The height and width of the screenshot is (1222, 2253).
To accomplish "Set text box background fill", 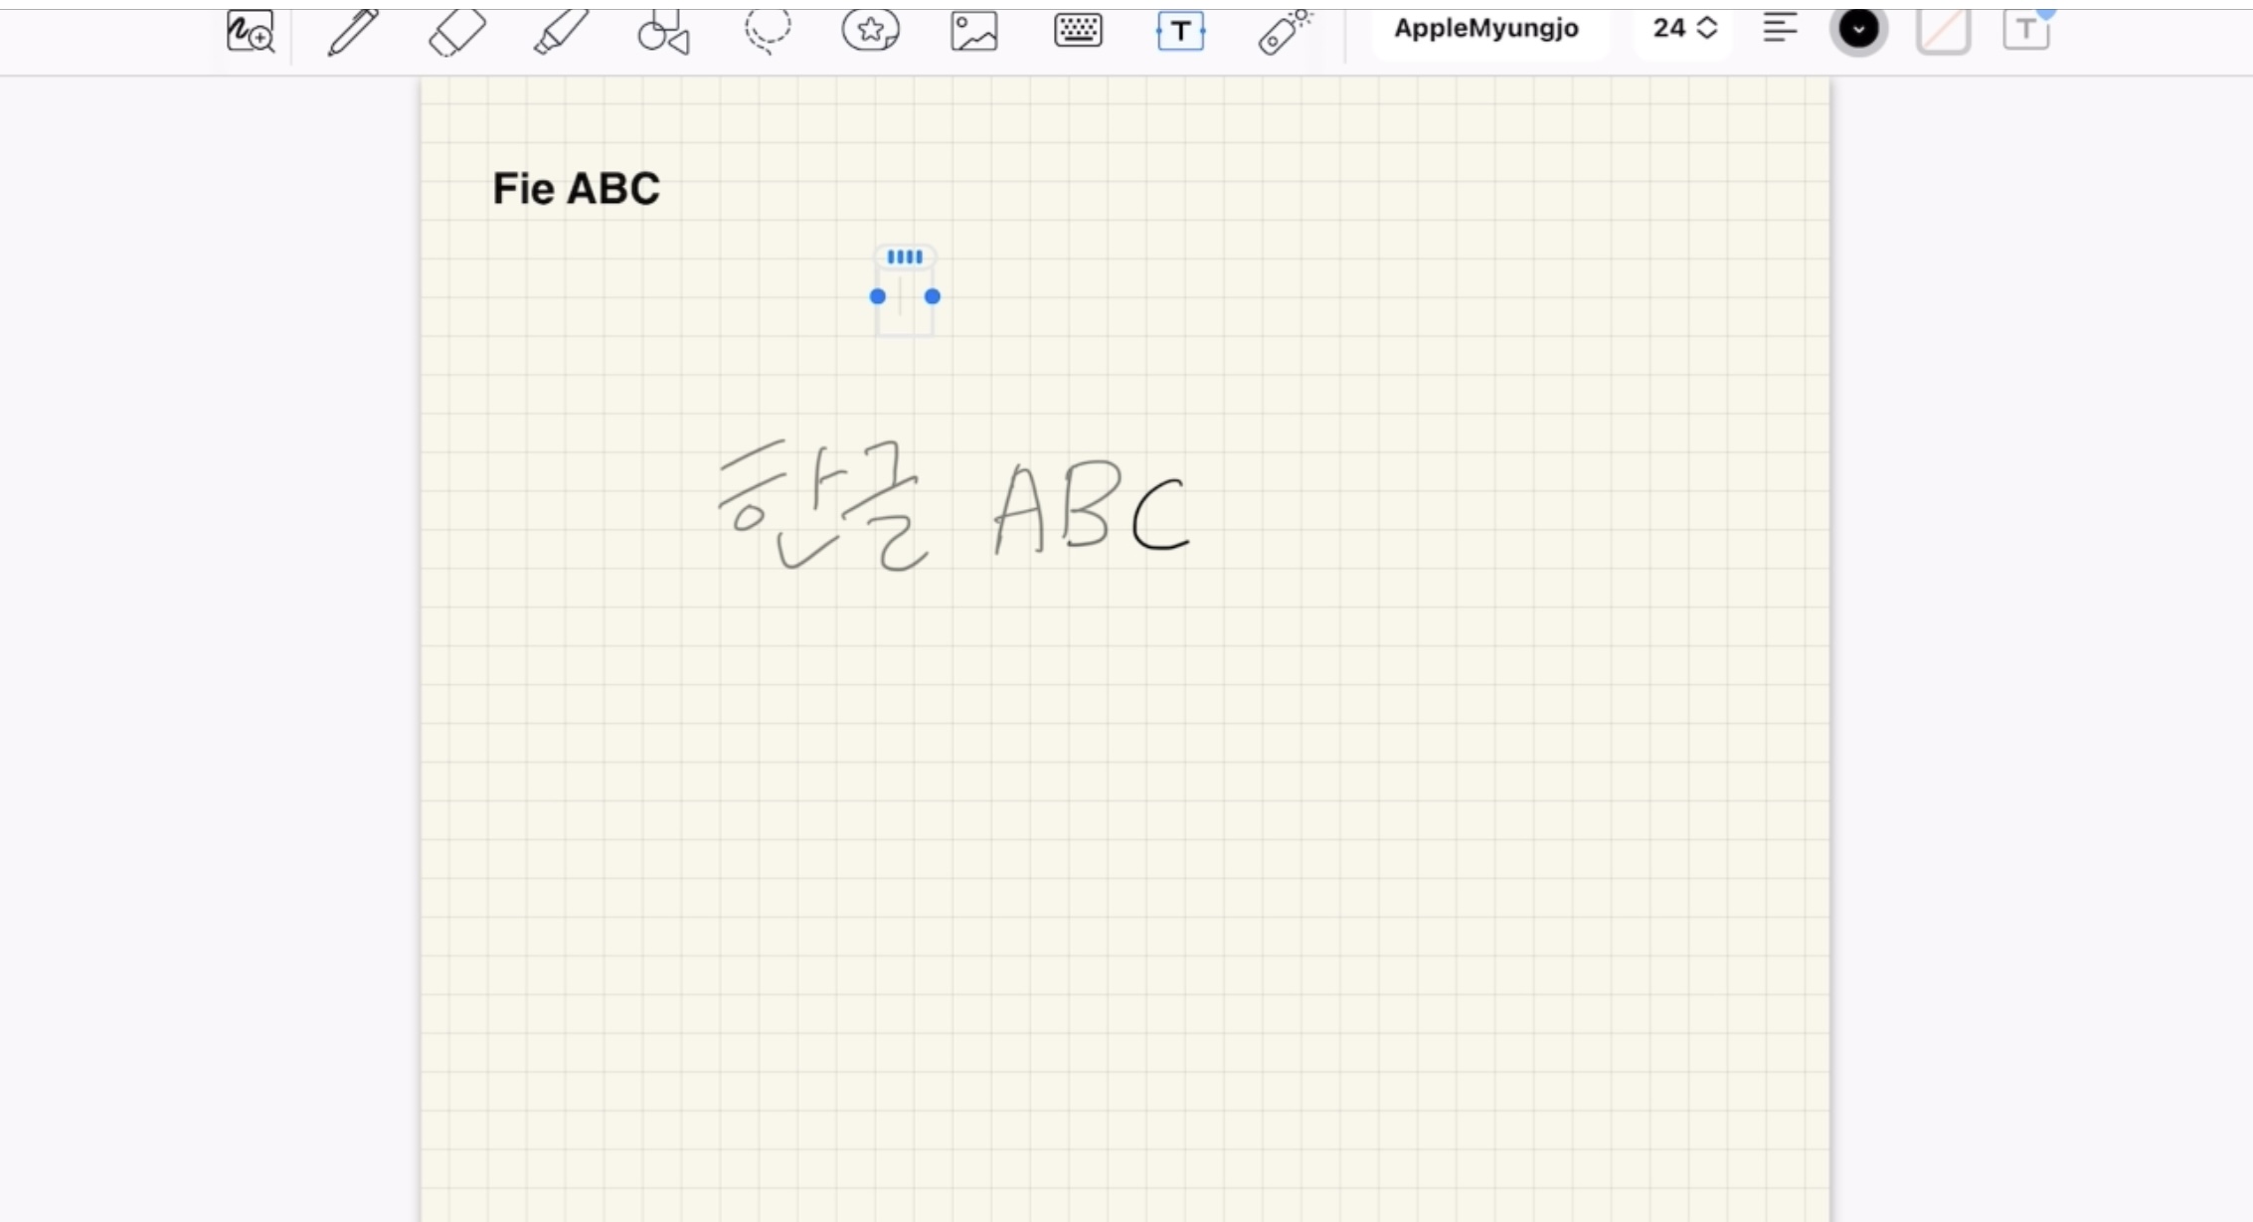I will pyautogui.click(x=1943, y=30).
